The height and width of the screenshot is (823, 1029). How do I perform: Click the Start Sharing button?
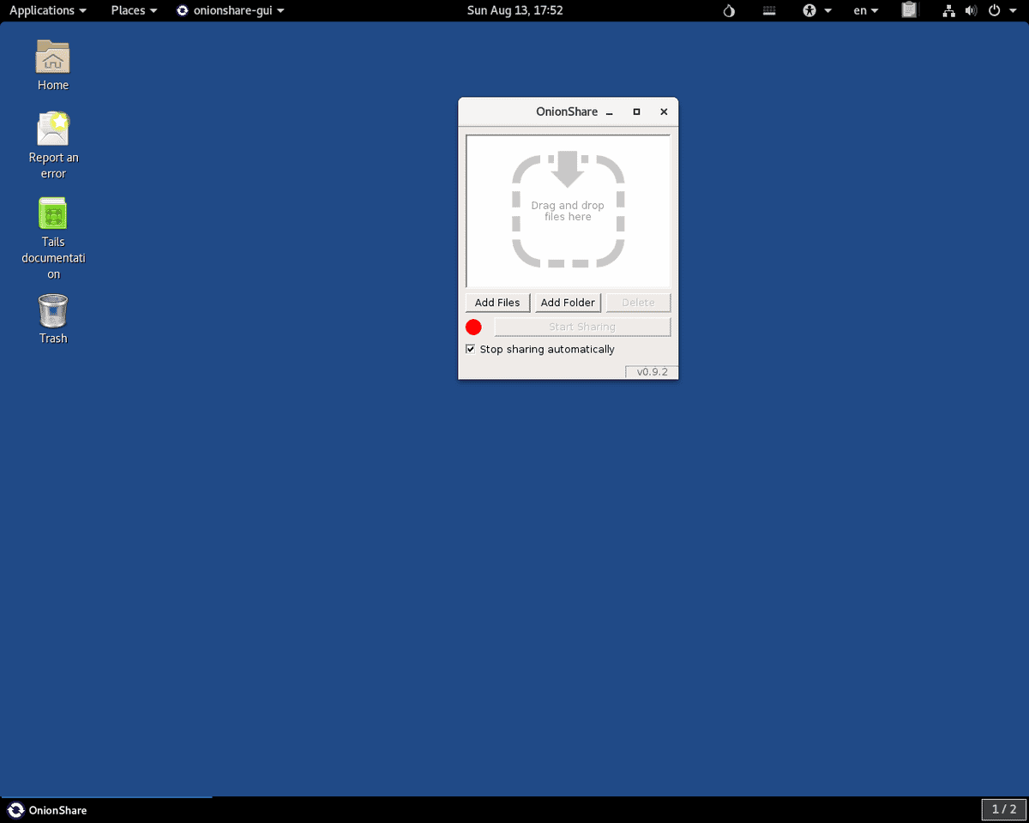pyautogui.click(x=582, y=327)
